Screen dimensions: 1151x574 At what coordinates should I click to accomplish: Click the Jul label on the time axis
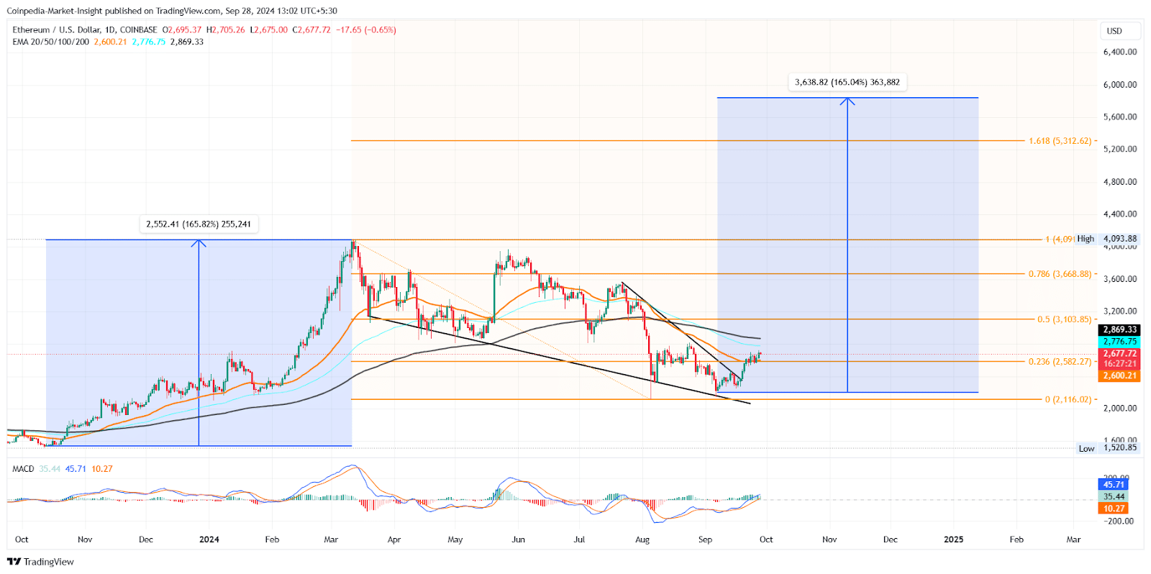580,539
